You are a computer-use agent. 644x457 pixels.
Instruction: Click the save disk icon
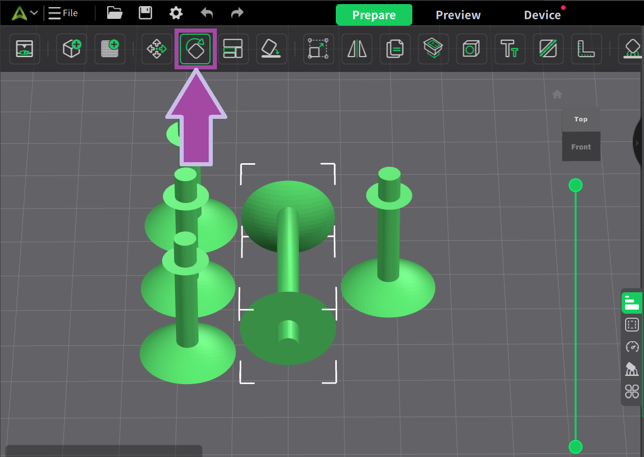coord(145,13)
